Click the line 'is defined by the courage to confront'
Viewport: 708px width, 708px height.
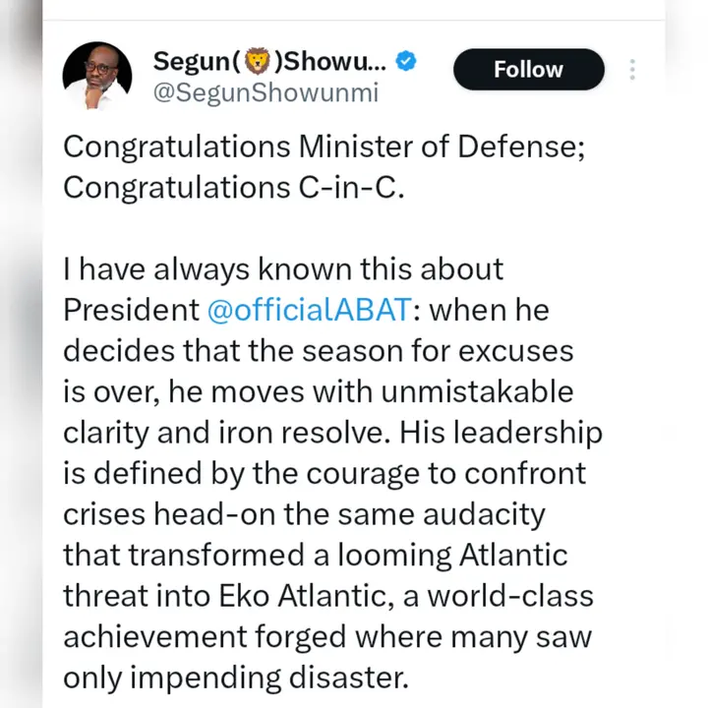324,473
